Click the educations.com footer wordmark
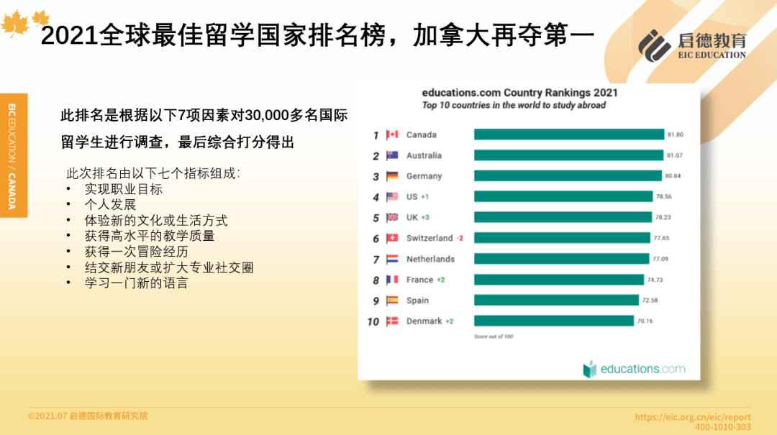This screenshot has height=435, width=777. pyautogui.click(x=642, y=369)
